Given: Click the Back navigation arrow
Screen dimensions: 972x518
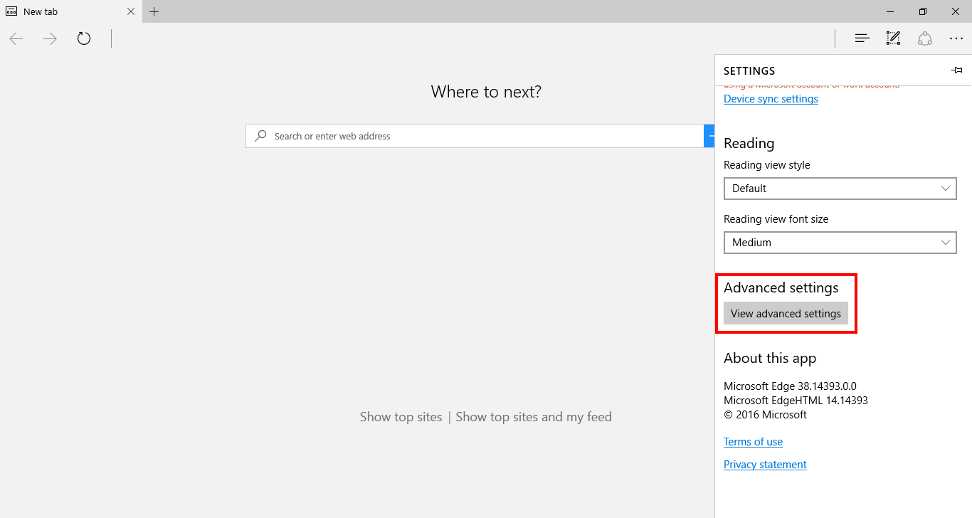Looking at the screenshot, I should (x=16, y=38).
